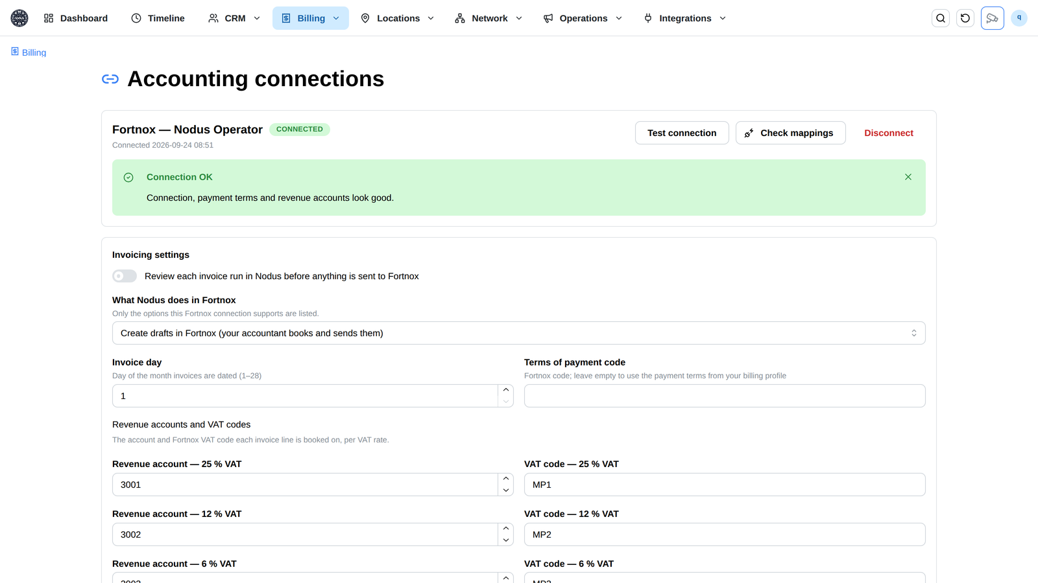Decrease the Invoice day value
The image size is (1038, 583).
coord(506,402)
